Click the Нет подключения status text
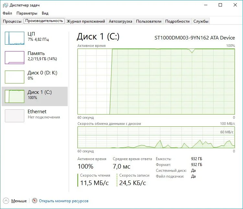Screen dimensions: 243x209 [x=44, y=117]
